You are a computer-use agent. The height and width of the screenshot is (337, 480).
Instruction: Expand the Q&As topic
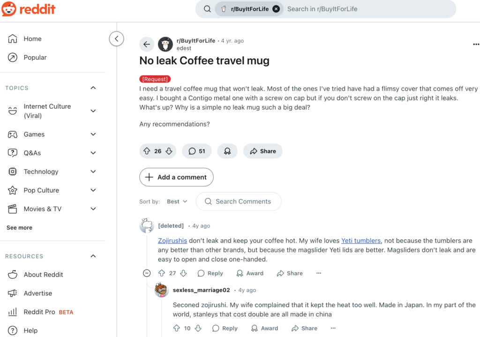point(93,153)
